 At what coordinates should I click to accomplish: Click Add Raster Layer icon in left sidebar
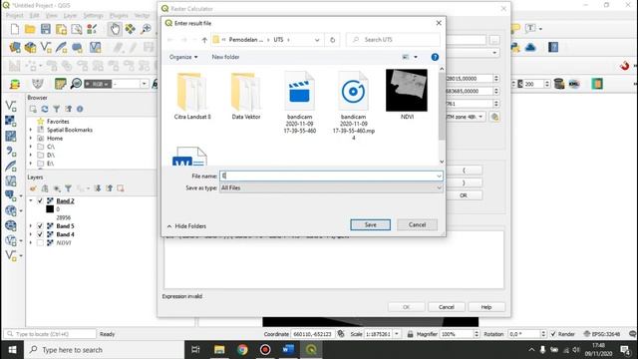[x=11, y=121]
